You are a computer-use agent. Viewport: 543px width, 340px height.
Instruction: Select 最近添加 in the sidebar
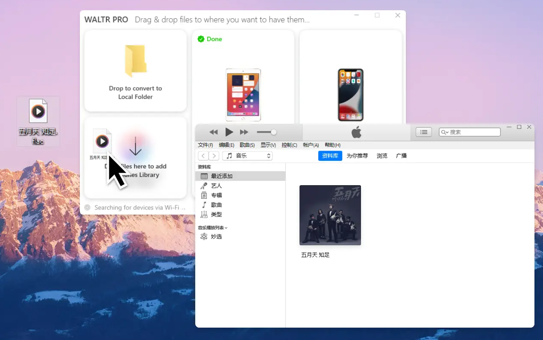click(x=240, y=176)
